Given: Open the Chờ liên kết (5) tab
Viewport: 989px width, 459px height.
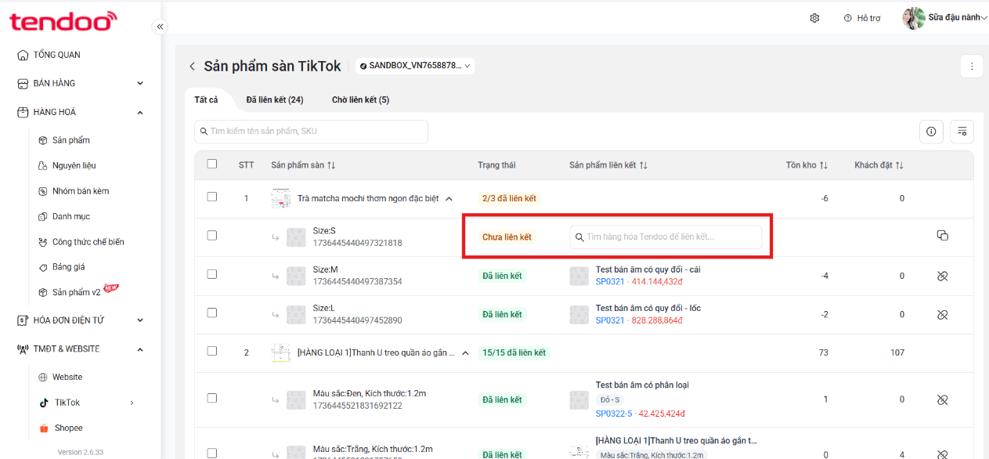Looking at the screenshot, I should click(x=360, y=100).
